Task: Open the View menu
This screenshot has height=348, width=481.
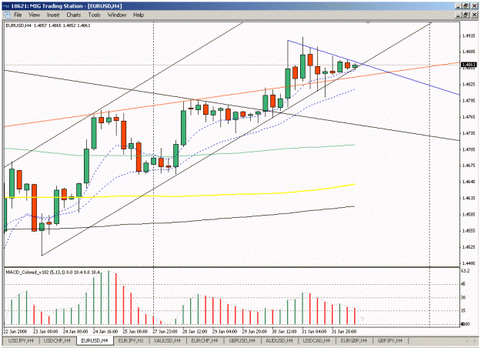Action: (x=35, y=15)
